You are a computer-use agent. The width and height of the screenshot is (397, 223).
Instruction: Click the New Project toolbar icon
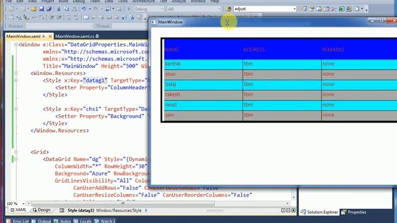[x=11, y=9]
